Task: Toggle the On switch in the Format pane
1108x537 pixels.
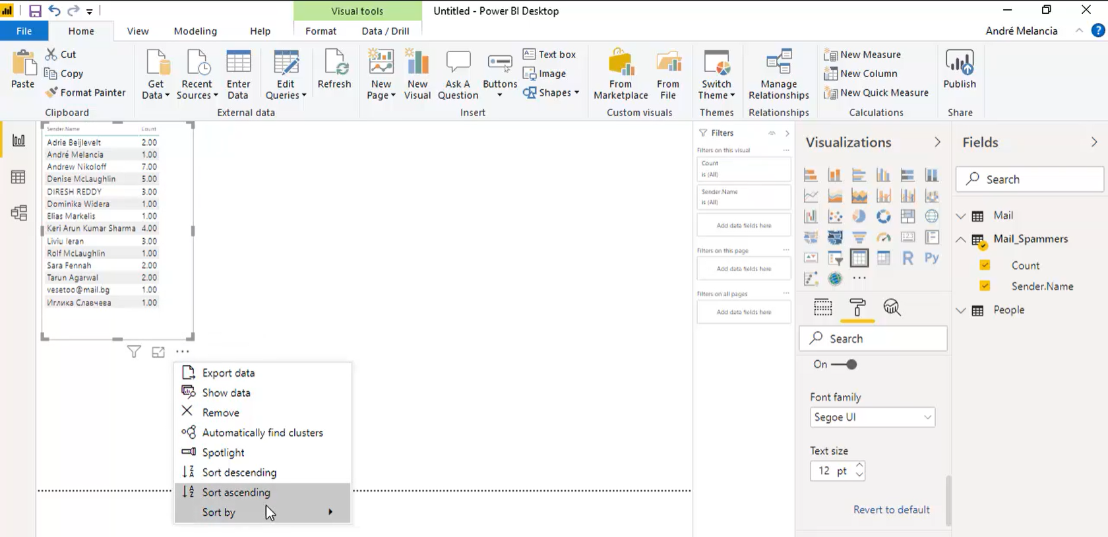Action: [844, 364]
